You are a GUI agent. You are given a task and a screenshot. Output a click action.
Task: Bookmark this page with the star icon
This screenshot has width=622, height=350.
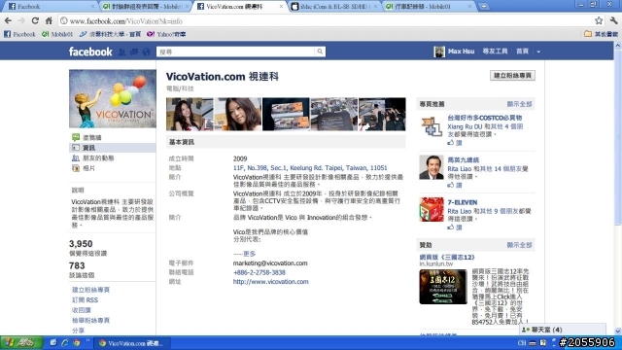(599, 20)
